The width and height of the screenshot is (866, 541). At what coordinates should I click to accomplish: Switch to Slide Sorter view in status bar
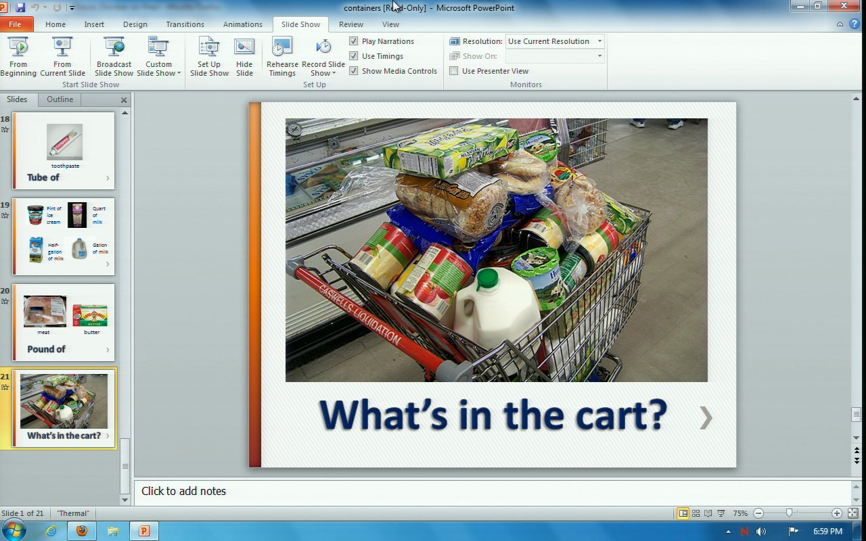696,513
